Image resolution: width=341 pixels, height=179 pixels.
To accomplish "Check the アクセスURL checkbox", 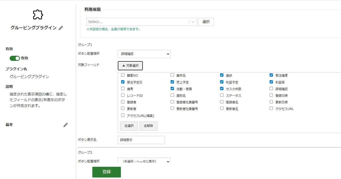I will pyautogui.click(x=271, y=108).
